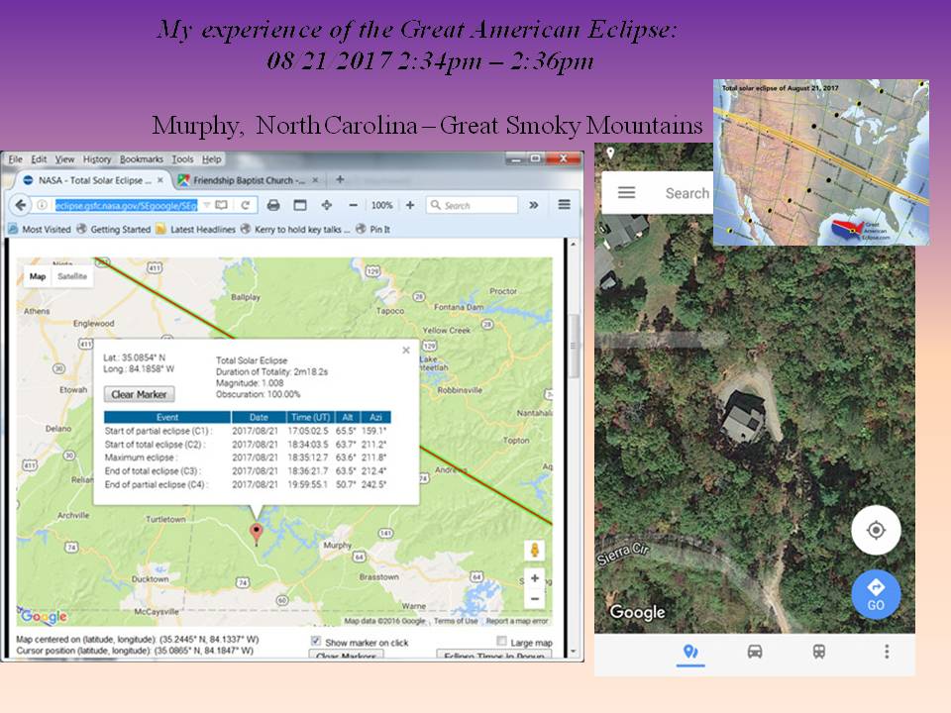Open the URL bar history dropdown arrow
951x713 pixels.
[x=206, y=205]
